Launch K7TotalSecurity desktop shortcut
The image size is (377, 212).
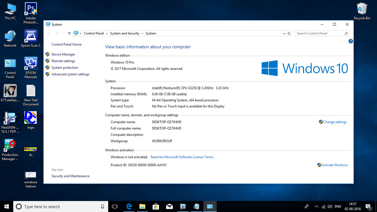pyautogui.click(x=10, y=93)
